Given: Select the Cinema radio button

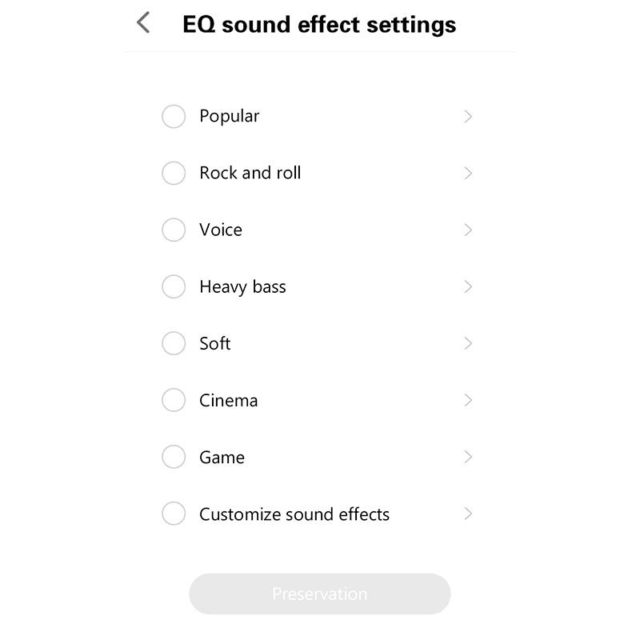Looking at the screenshot, I should point(174,400).
